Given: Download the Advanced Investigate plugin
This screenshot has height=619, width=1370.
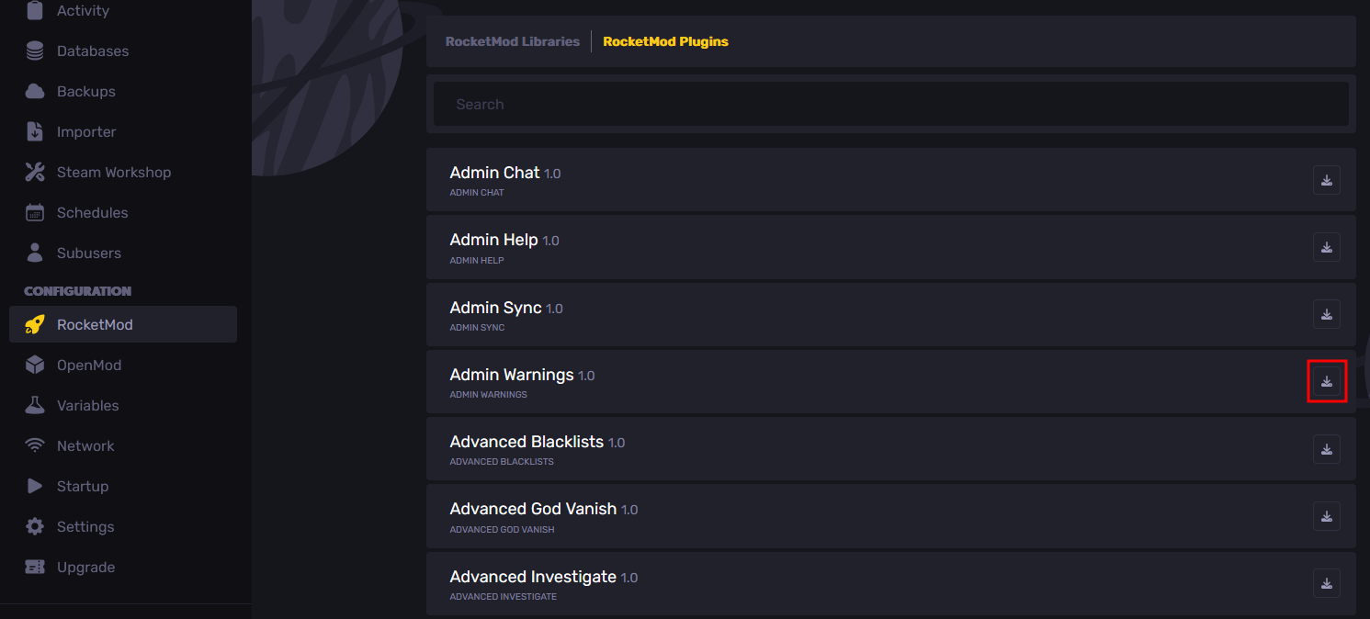Looking at the screenshot, I should [x=1326, y=583].
